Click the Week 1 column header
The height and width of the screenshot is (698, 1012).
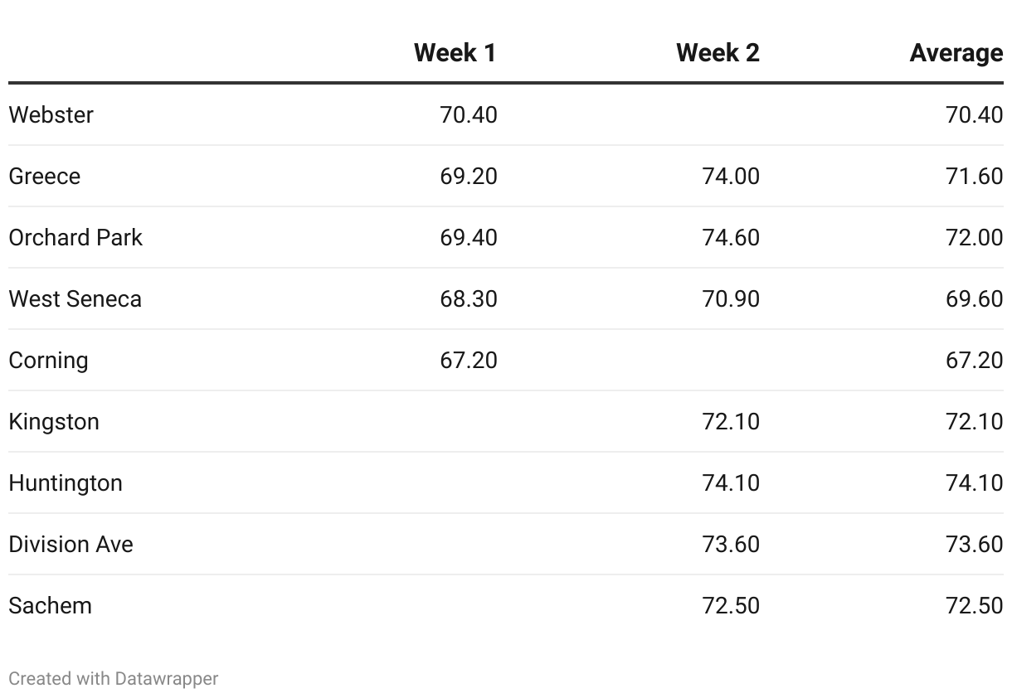[x=455, y=53]
